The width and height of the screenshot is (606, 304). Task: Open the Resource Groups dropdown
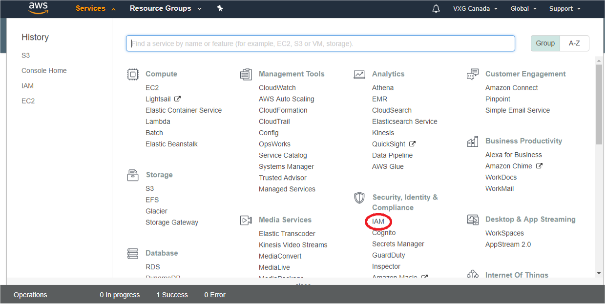point(166,8)
